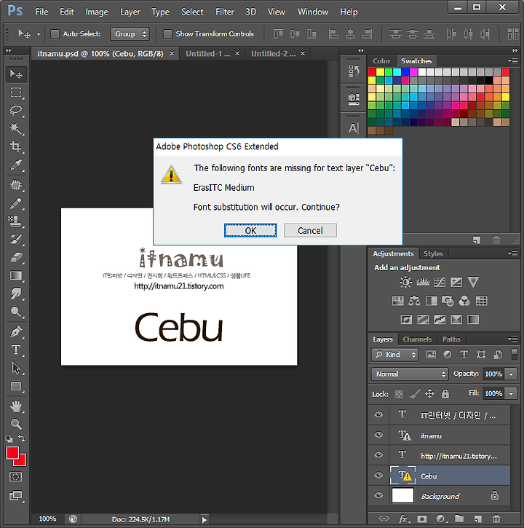The width and height of the screenshot is (524, 528).
Task: Select the Crop tool
Action: [16, 146]
